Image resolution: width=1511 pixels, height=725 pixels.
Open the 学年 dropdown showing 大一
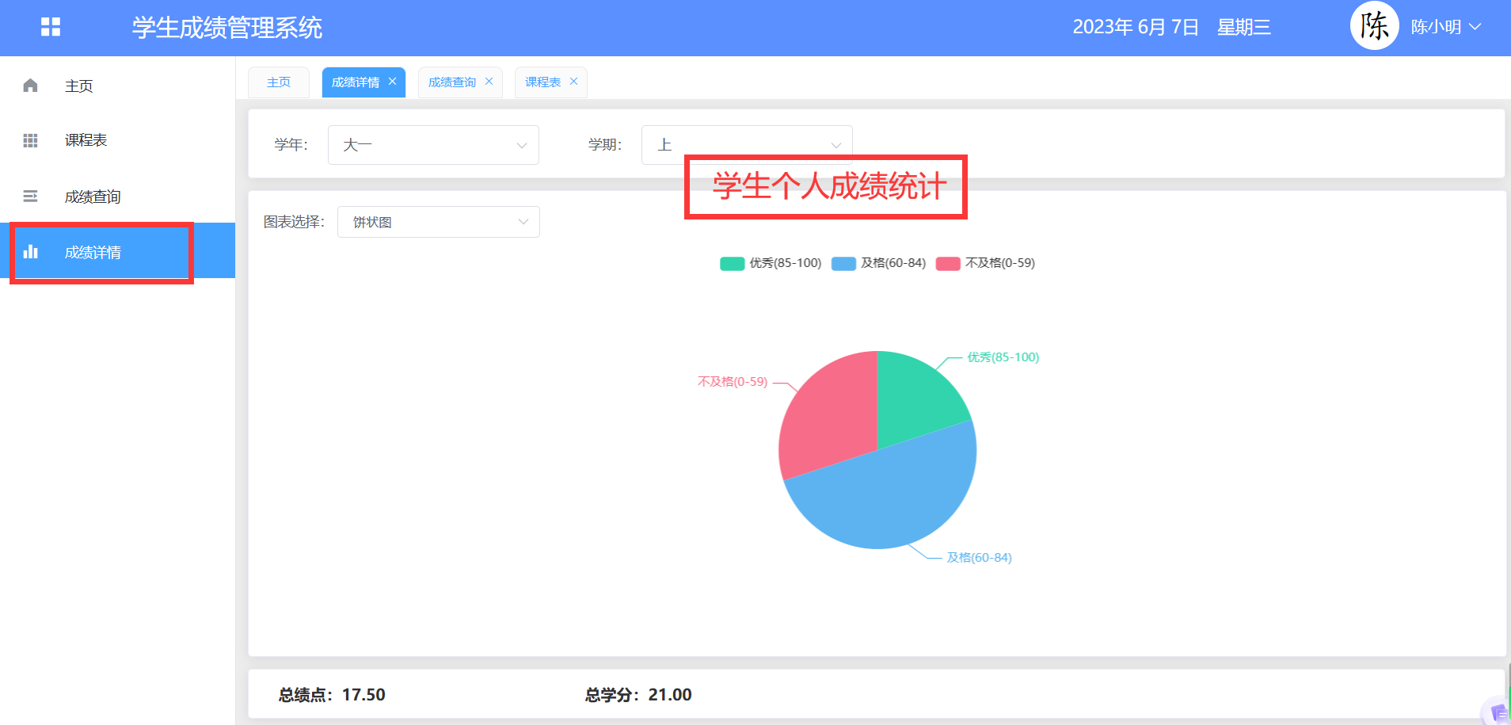pyautogui.click(x=433, y=145)
